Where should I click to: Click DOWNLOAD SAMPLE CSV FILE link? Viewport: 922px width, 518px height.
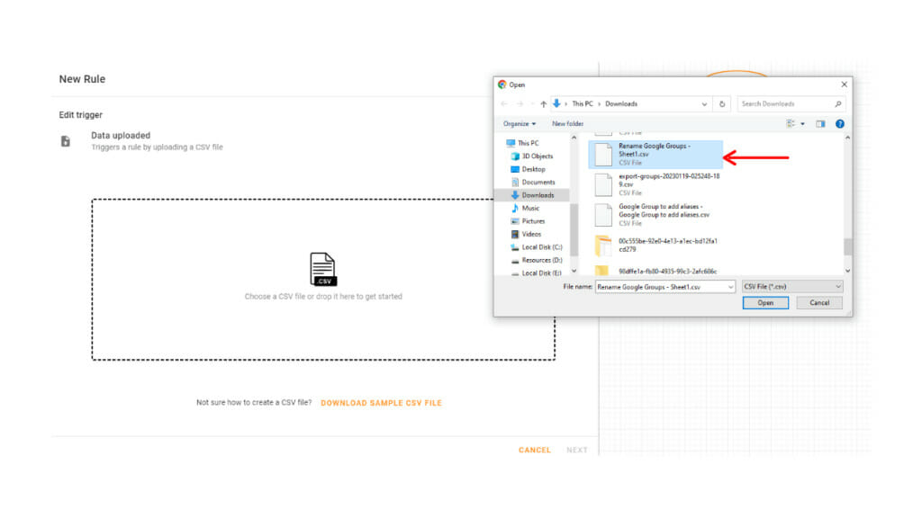pos(382,403)
